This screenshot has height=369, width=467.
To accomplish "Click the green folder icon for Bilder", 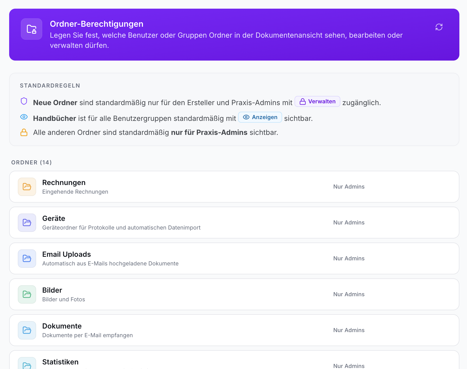I will (x=27, y=294).
